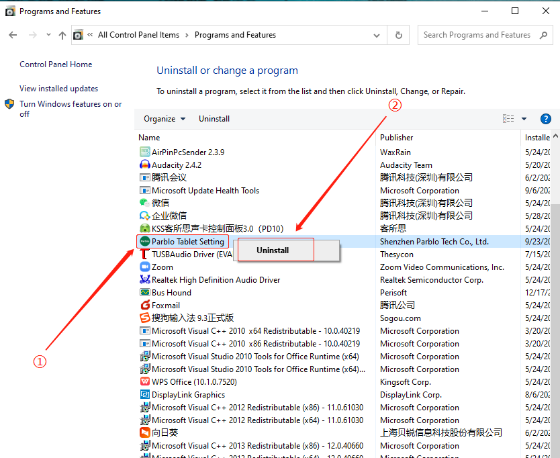Image resolution: width=560 pixels, height=458 pixels.
Task: Open the recent locations dropdown arrow
Action: (x=48, y=35)
